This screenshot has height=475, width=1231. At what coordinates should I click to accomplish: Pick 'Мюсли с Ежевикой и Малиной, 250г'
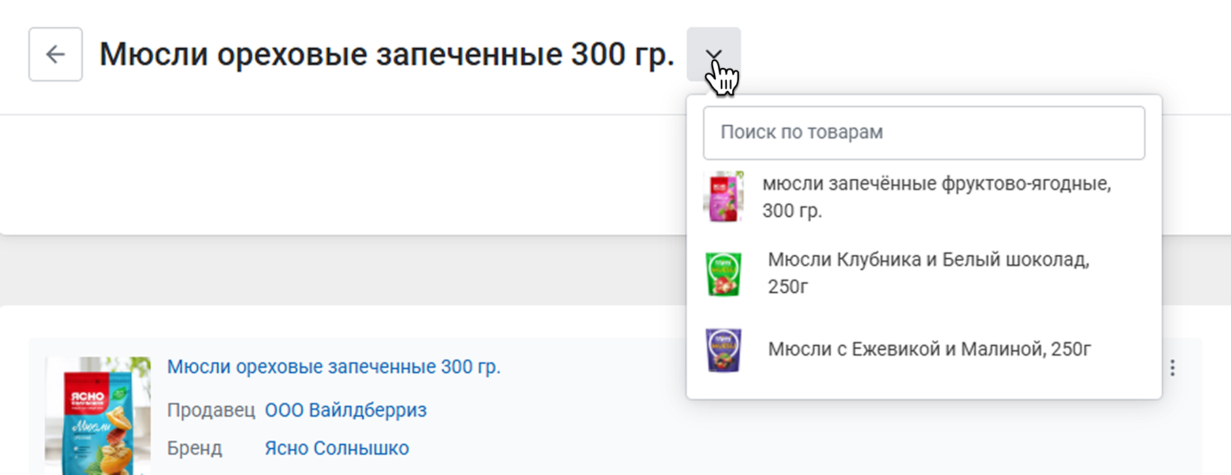(x=929, y=349)
